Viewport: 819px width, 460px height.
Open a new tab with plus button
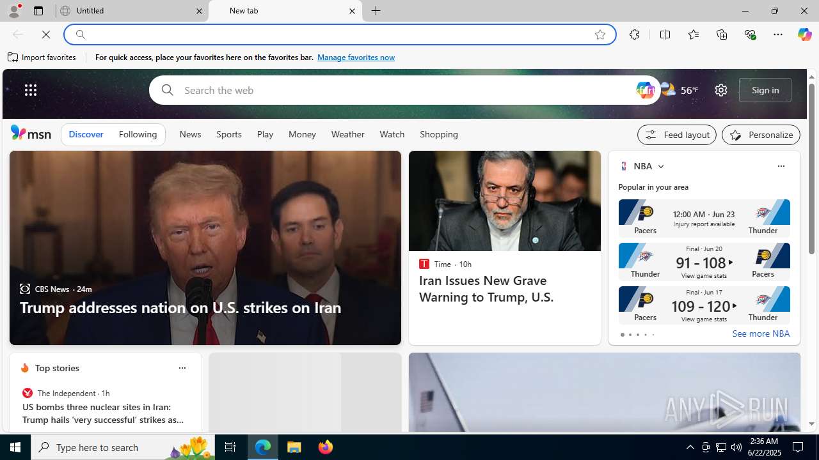pos(376,11)
